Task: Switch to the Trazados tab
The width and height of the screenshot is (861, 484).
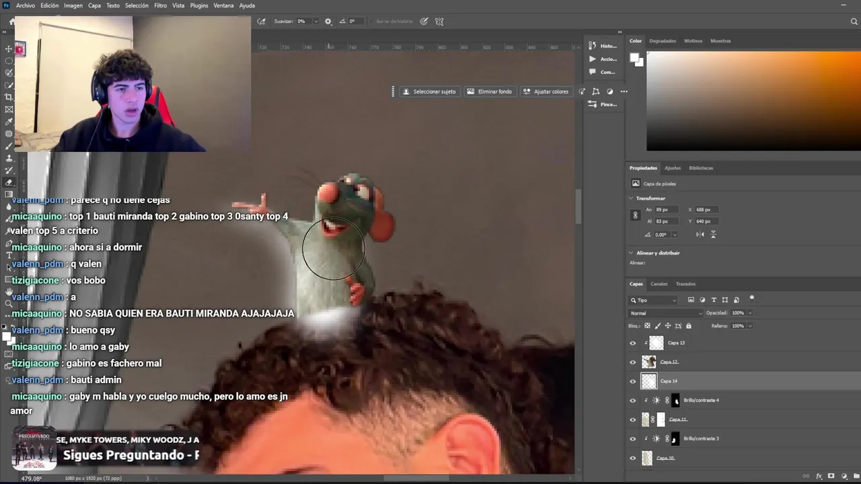Action: pyautogui.click(x=685, y=284)
